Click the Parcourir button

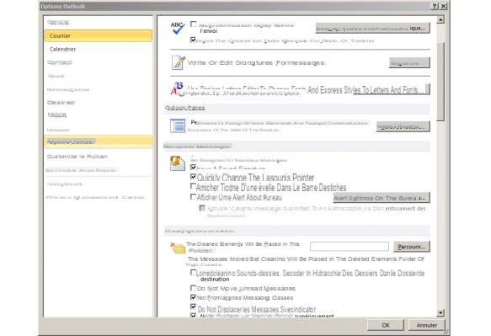point(412,247)
